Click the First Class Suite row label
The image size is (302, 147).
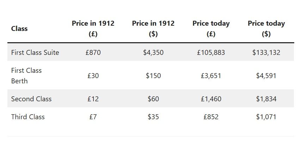click(35, 52)
